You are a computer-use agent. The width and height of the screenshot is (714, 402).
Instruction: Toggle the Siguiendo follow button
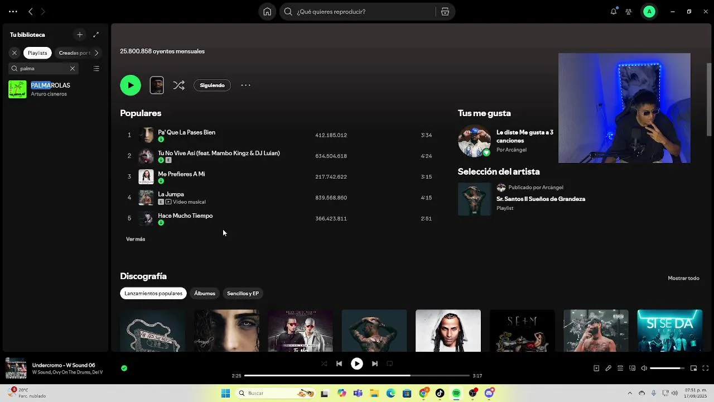[x=213, y=85]
